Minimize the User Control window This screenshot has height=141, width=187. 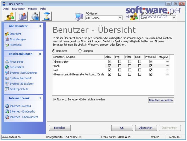(x=168, y=4)
